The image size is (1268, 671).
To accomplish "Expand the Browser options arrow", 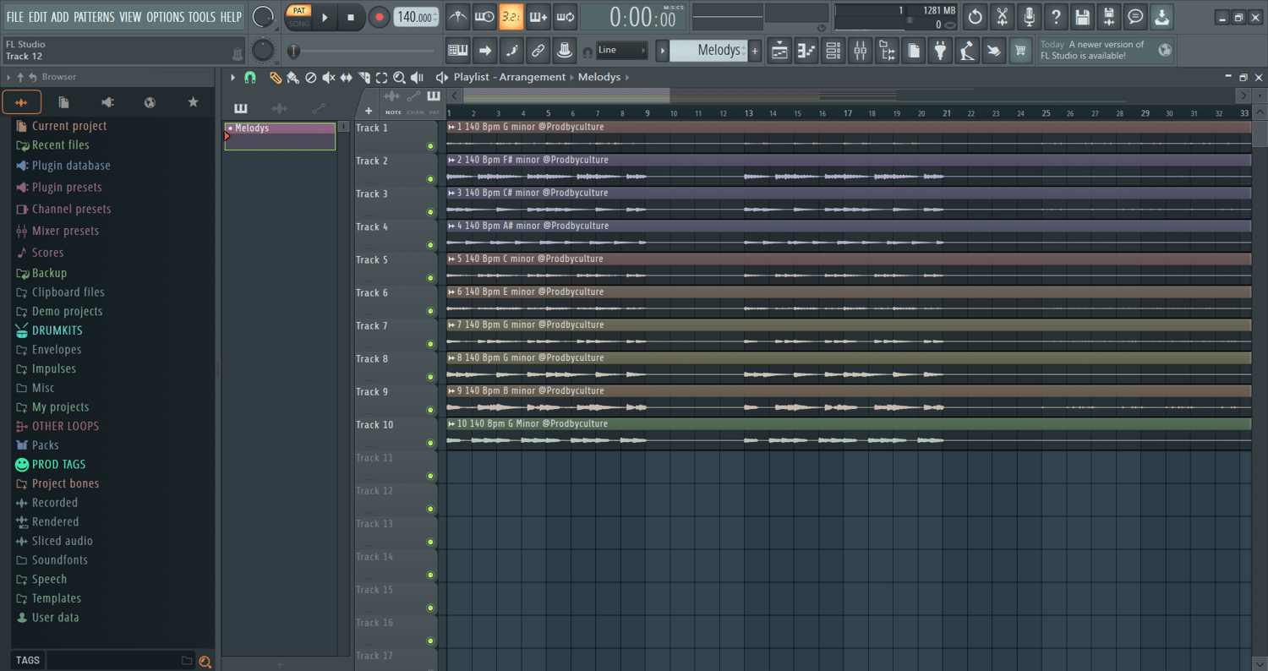I will (8, 77).
